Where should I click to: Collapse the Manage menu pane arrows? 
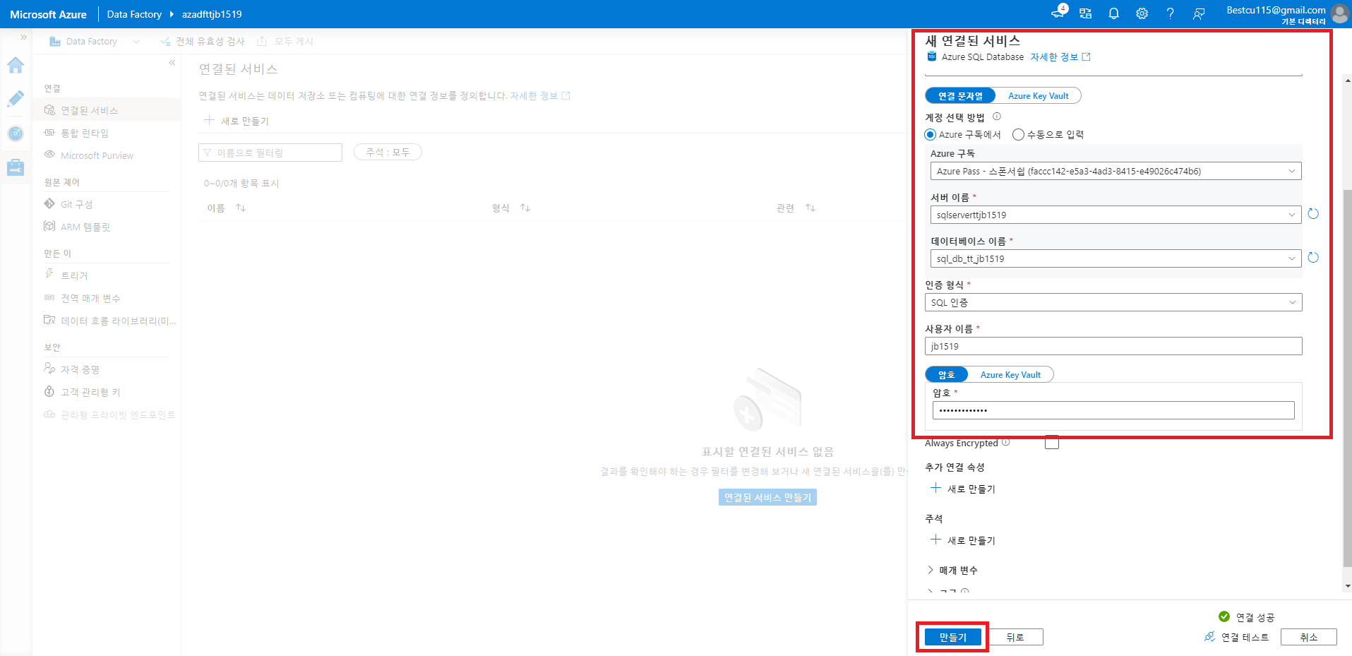click(172, 63)
